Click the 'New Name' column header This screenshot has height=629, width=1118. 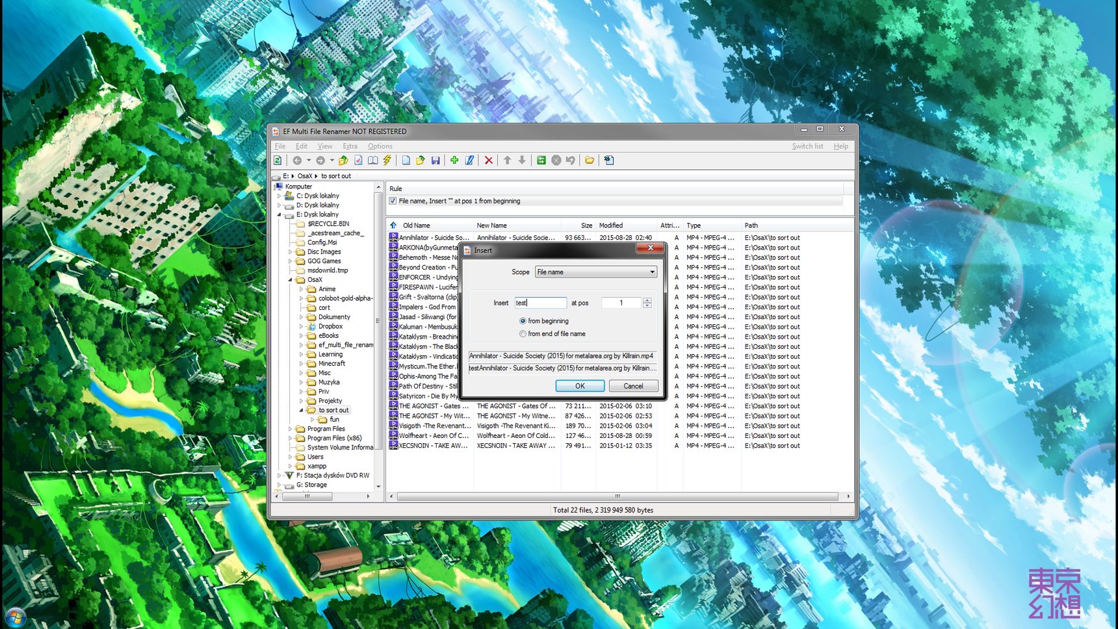pos(516,225)
